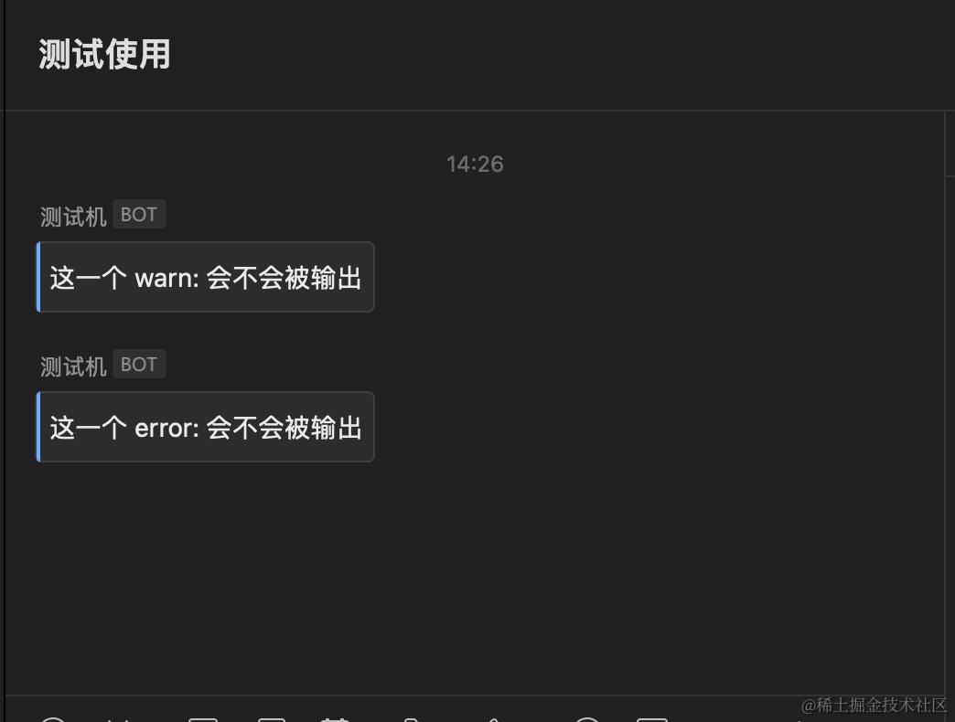Screen dimensions: 955x722
Task: Select the warn: 会不会被输出 message bubble
Action: pos(205,277)
